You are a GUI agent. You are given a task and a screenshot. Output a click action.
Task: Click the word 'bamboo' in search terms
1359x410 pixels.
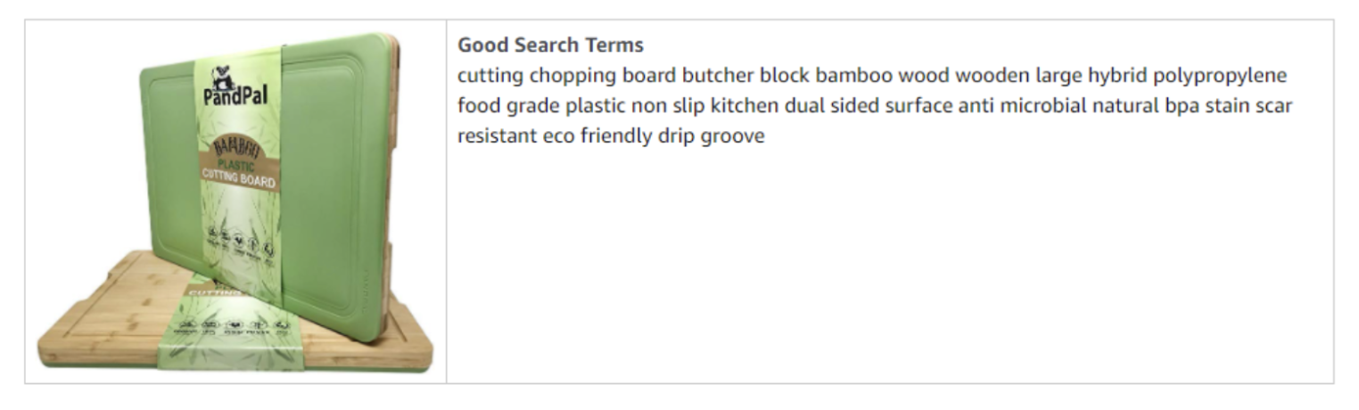pyautogui.click(x=853, y=75)
